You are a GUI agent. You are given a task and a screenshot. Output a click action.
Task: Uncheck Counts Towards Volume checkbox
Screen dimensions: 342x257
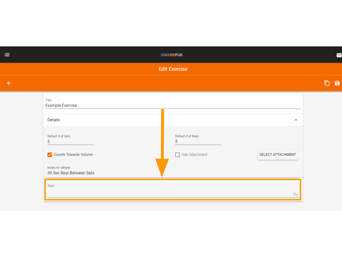click(x=50, y=155)
